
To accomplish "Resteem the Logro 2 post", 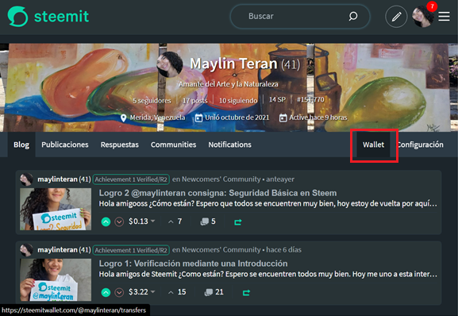I will click(x=238, y=222).
